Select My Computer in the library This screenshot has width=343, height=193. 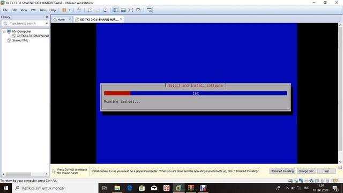coord(21,32)
